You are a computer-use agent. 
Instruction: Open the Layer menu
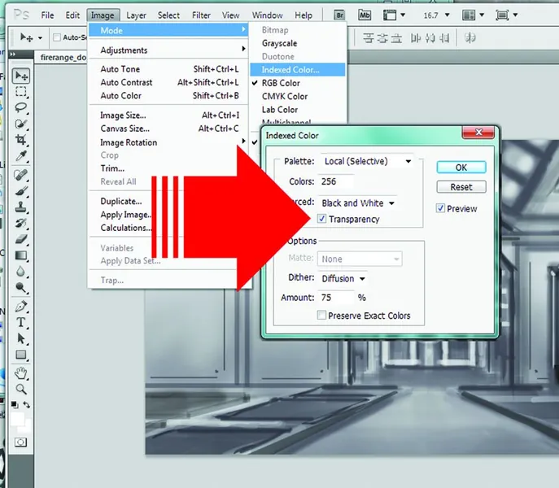tap(136, 15)
